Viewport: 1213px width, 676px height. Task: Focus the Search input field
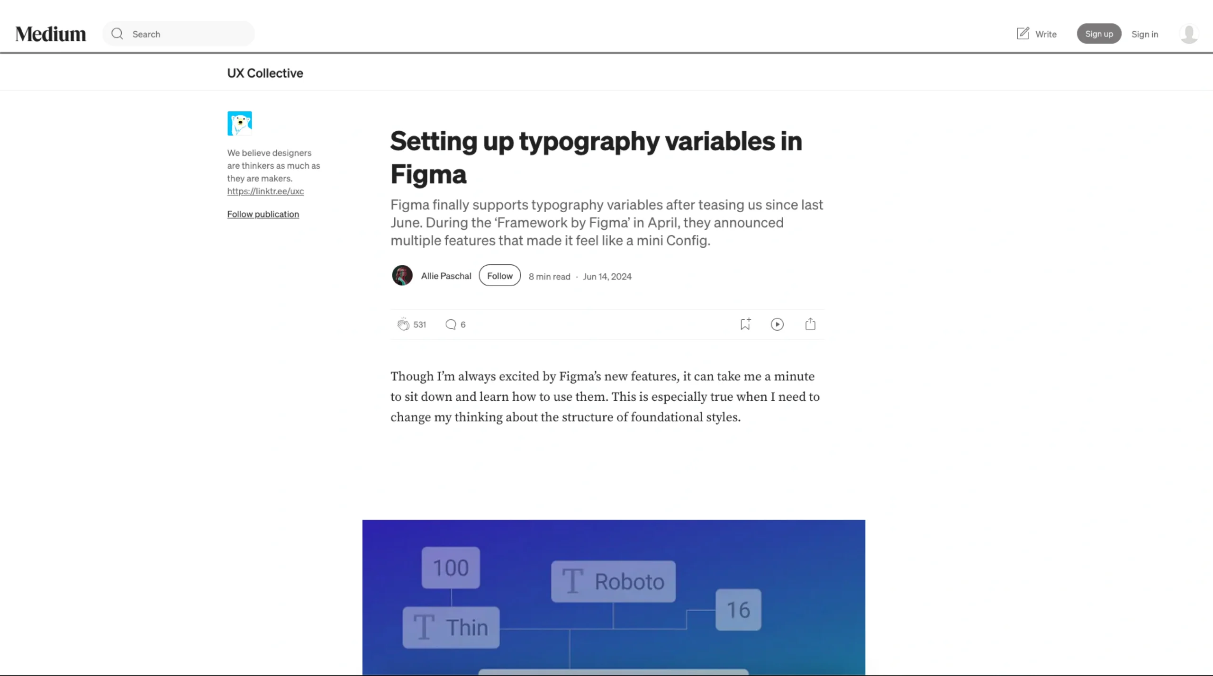(x=179, y=34)
